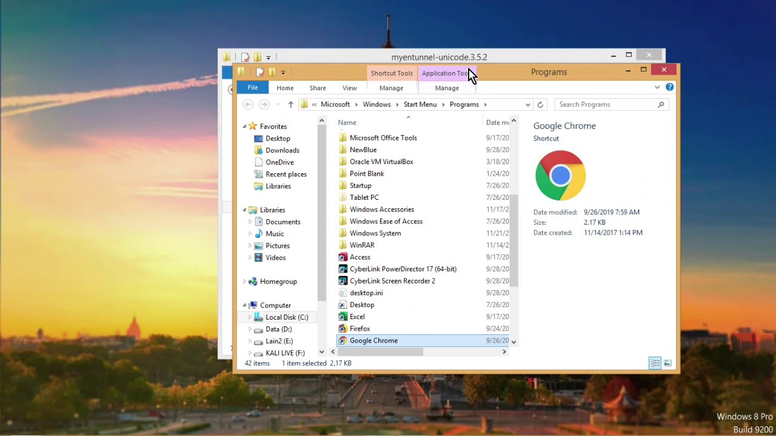Viewport: 776px width, 436px height.
Task: Expand the Data (D:) drive node
Action: 250,329
